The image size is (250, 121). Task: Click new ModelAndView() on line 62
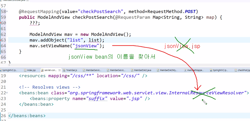point(104,34)
